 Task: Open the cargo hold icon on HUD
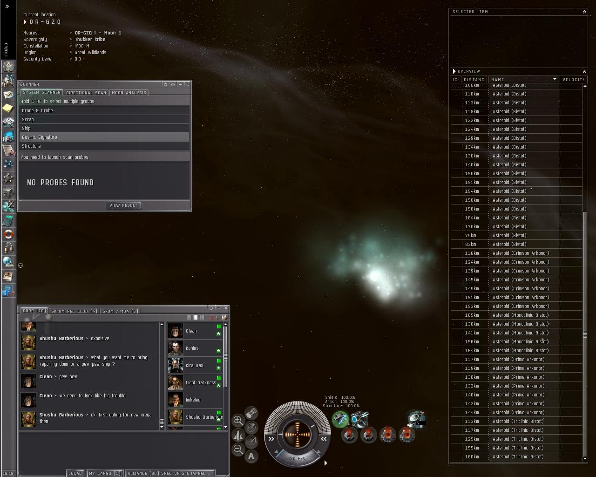[251, 413]
